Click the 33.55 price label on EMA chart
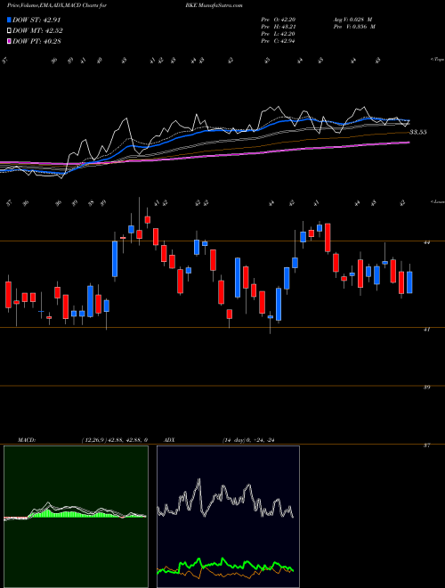Screen dimensions: 445x588 (417, 132)
